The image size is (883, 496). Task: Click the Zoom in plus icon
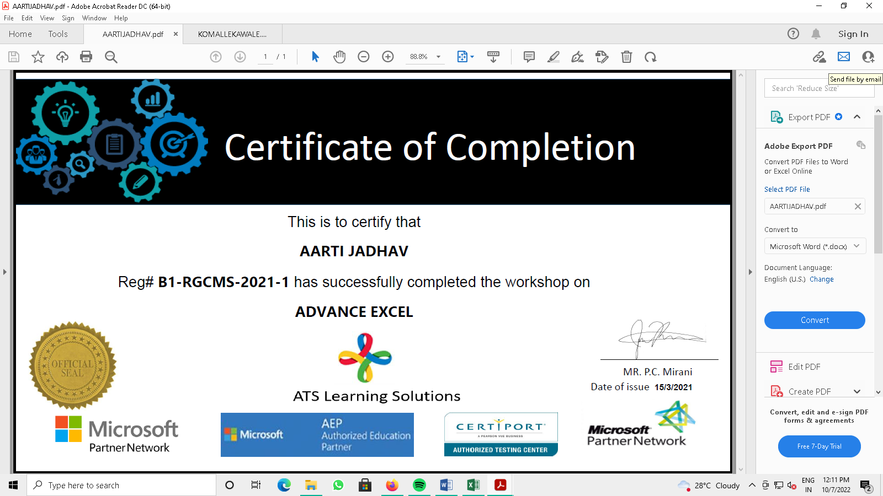point(388,57)
